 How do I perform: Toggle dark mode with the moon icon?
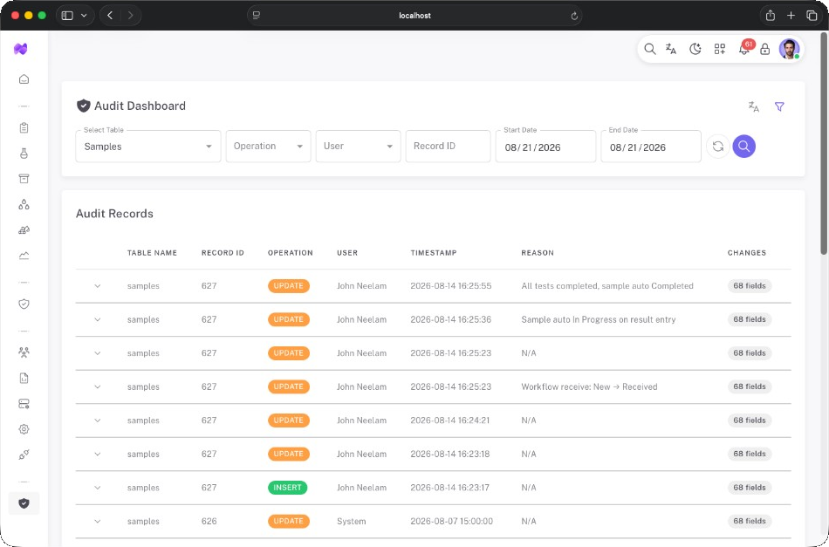695,49
